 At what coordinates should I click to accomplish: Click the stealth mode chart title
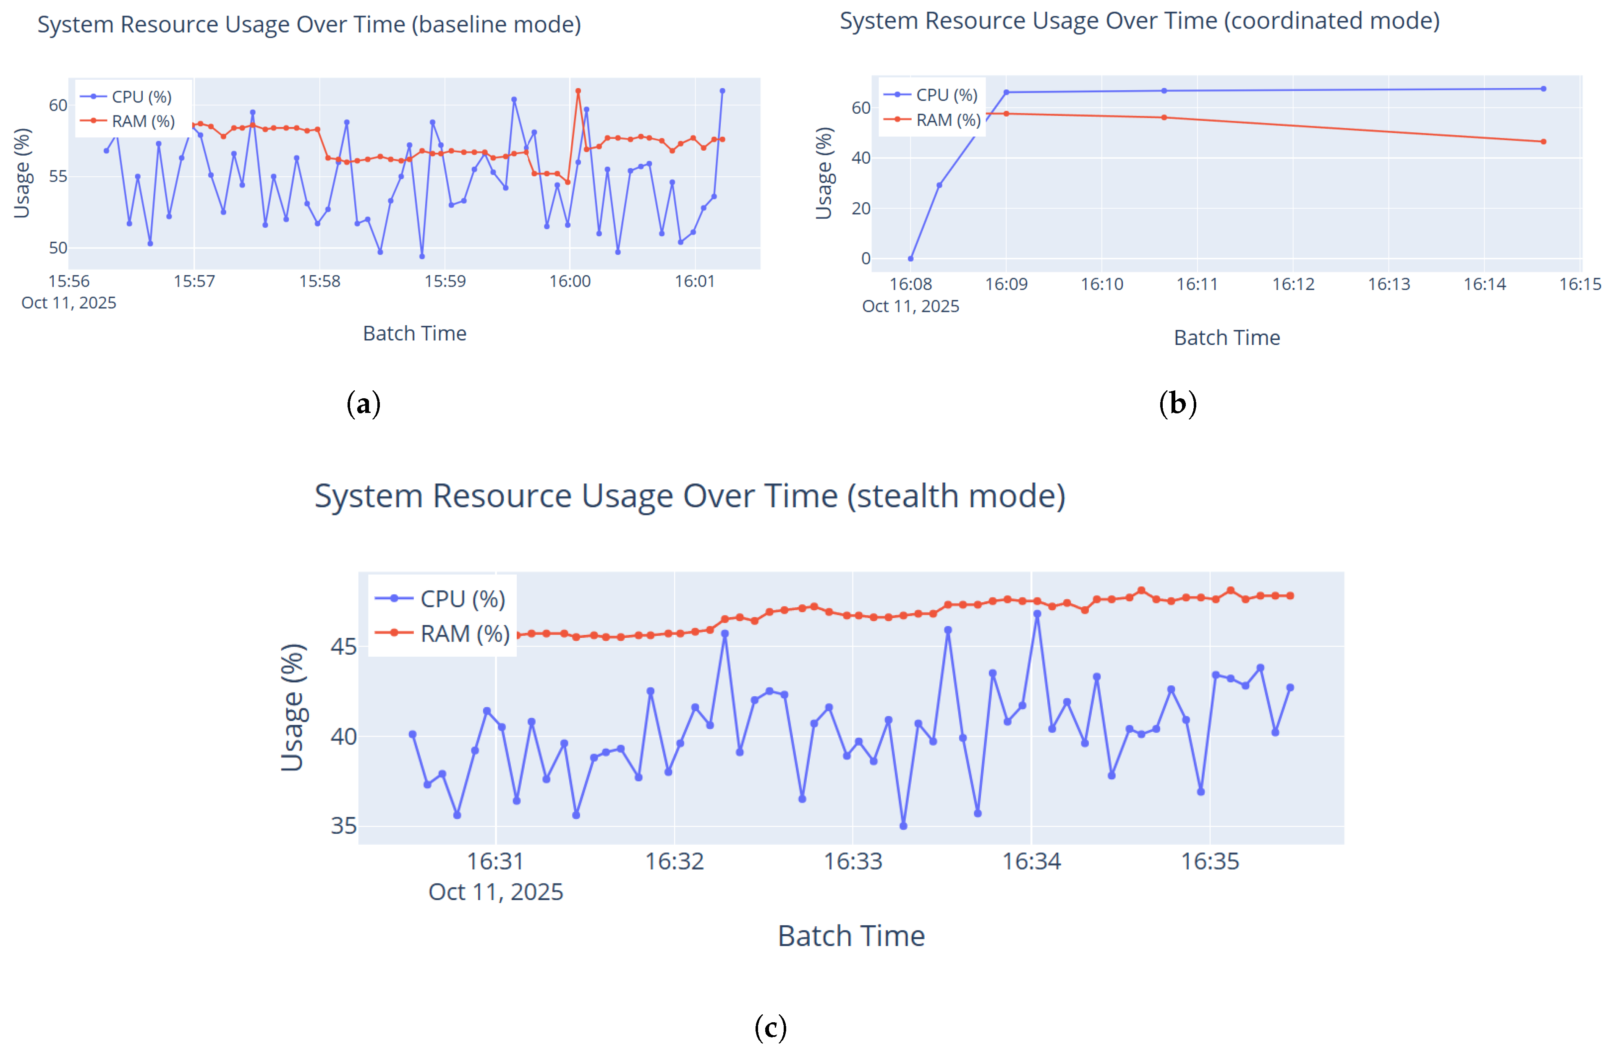[x=690, y=496]
